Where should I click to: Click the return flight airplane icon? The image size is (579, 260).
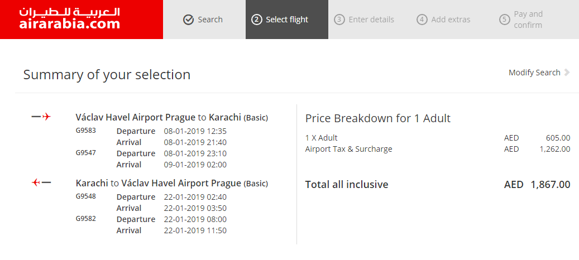[x=41, y=182]
